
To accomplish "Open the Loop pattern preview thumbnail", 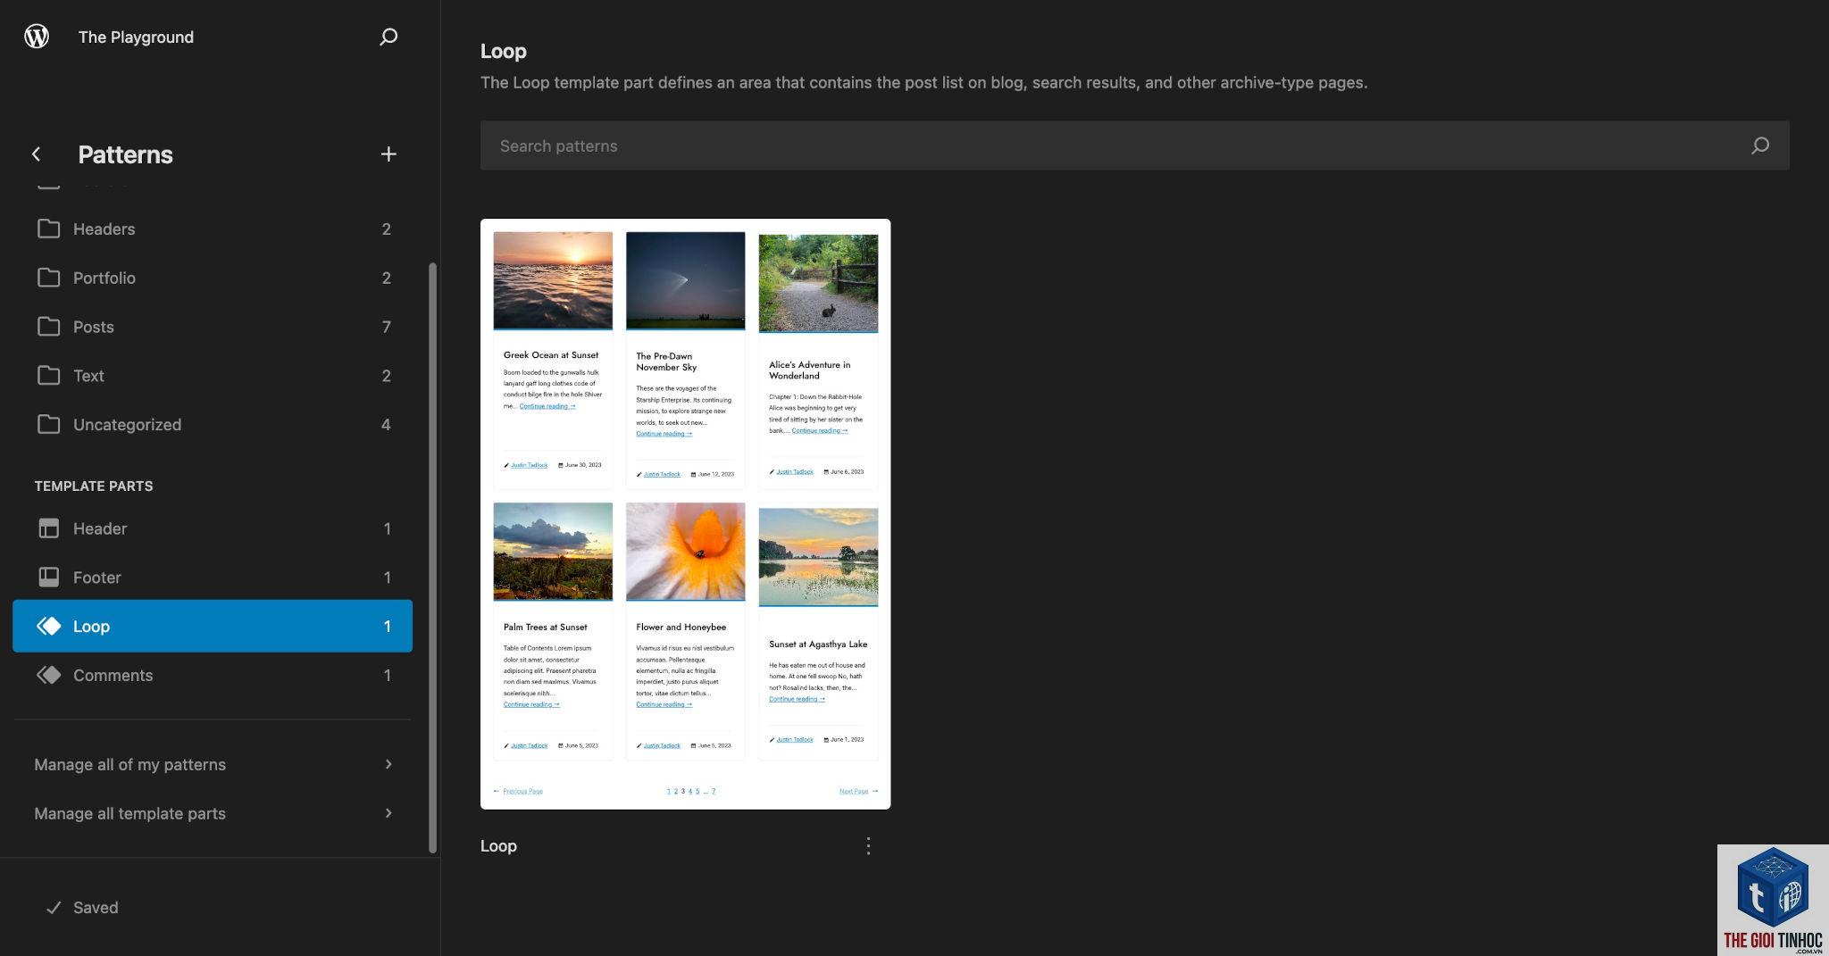I will point(685,514).
